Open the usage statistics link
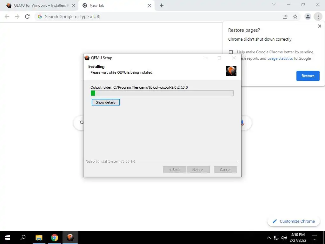Viewport: 325px width, 244px height. point(280,58)
